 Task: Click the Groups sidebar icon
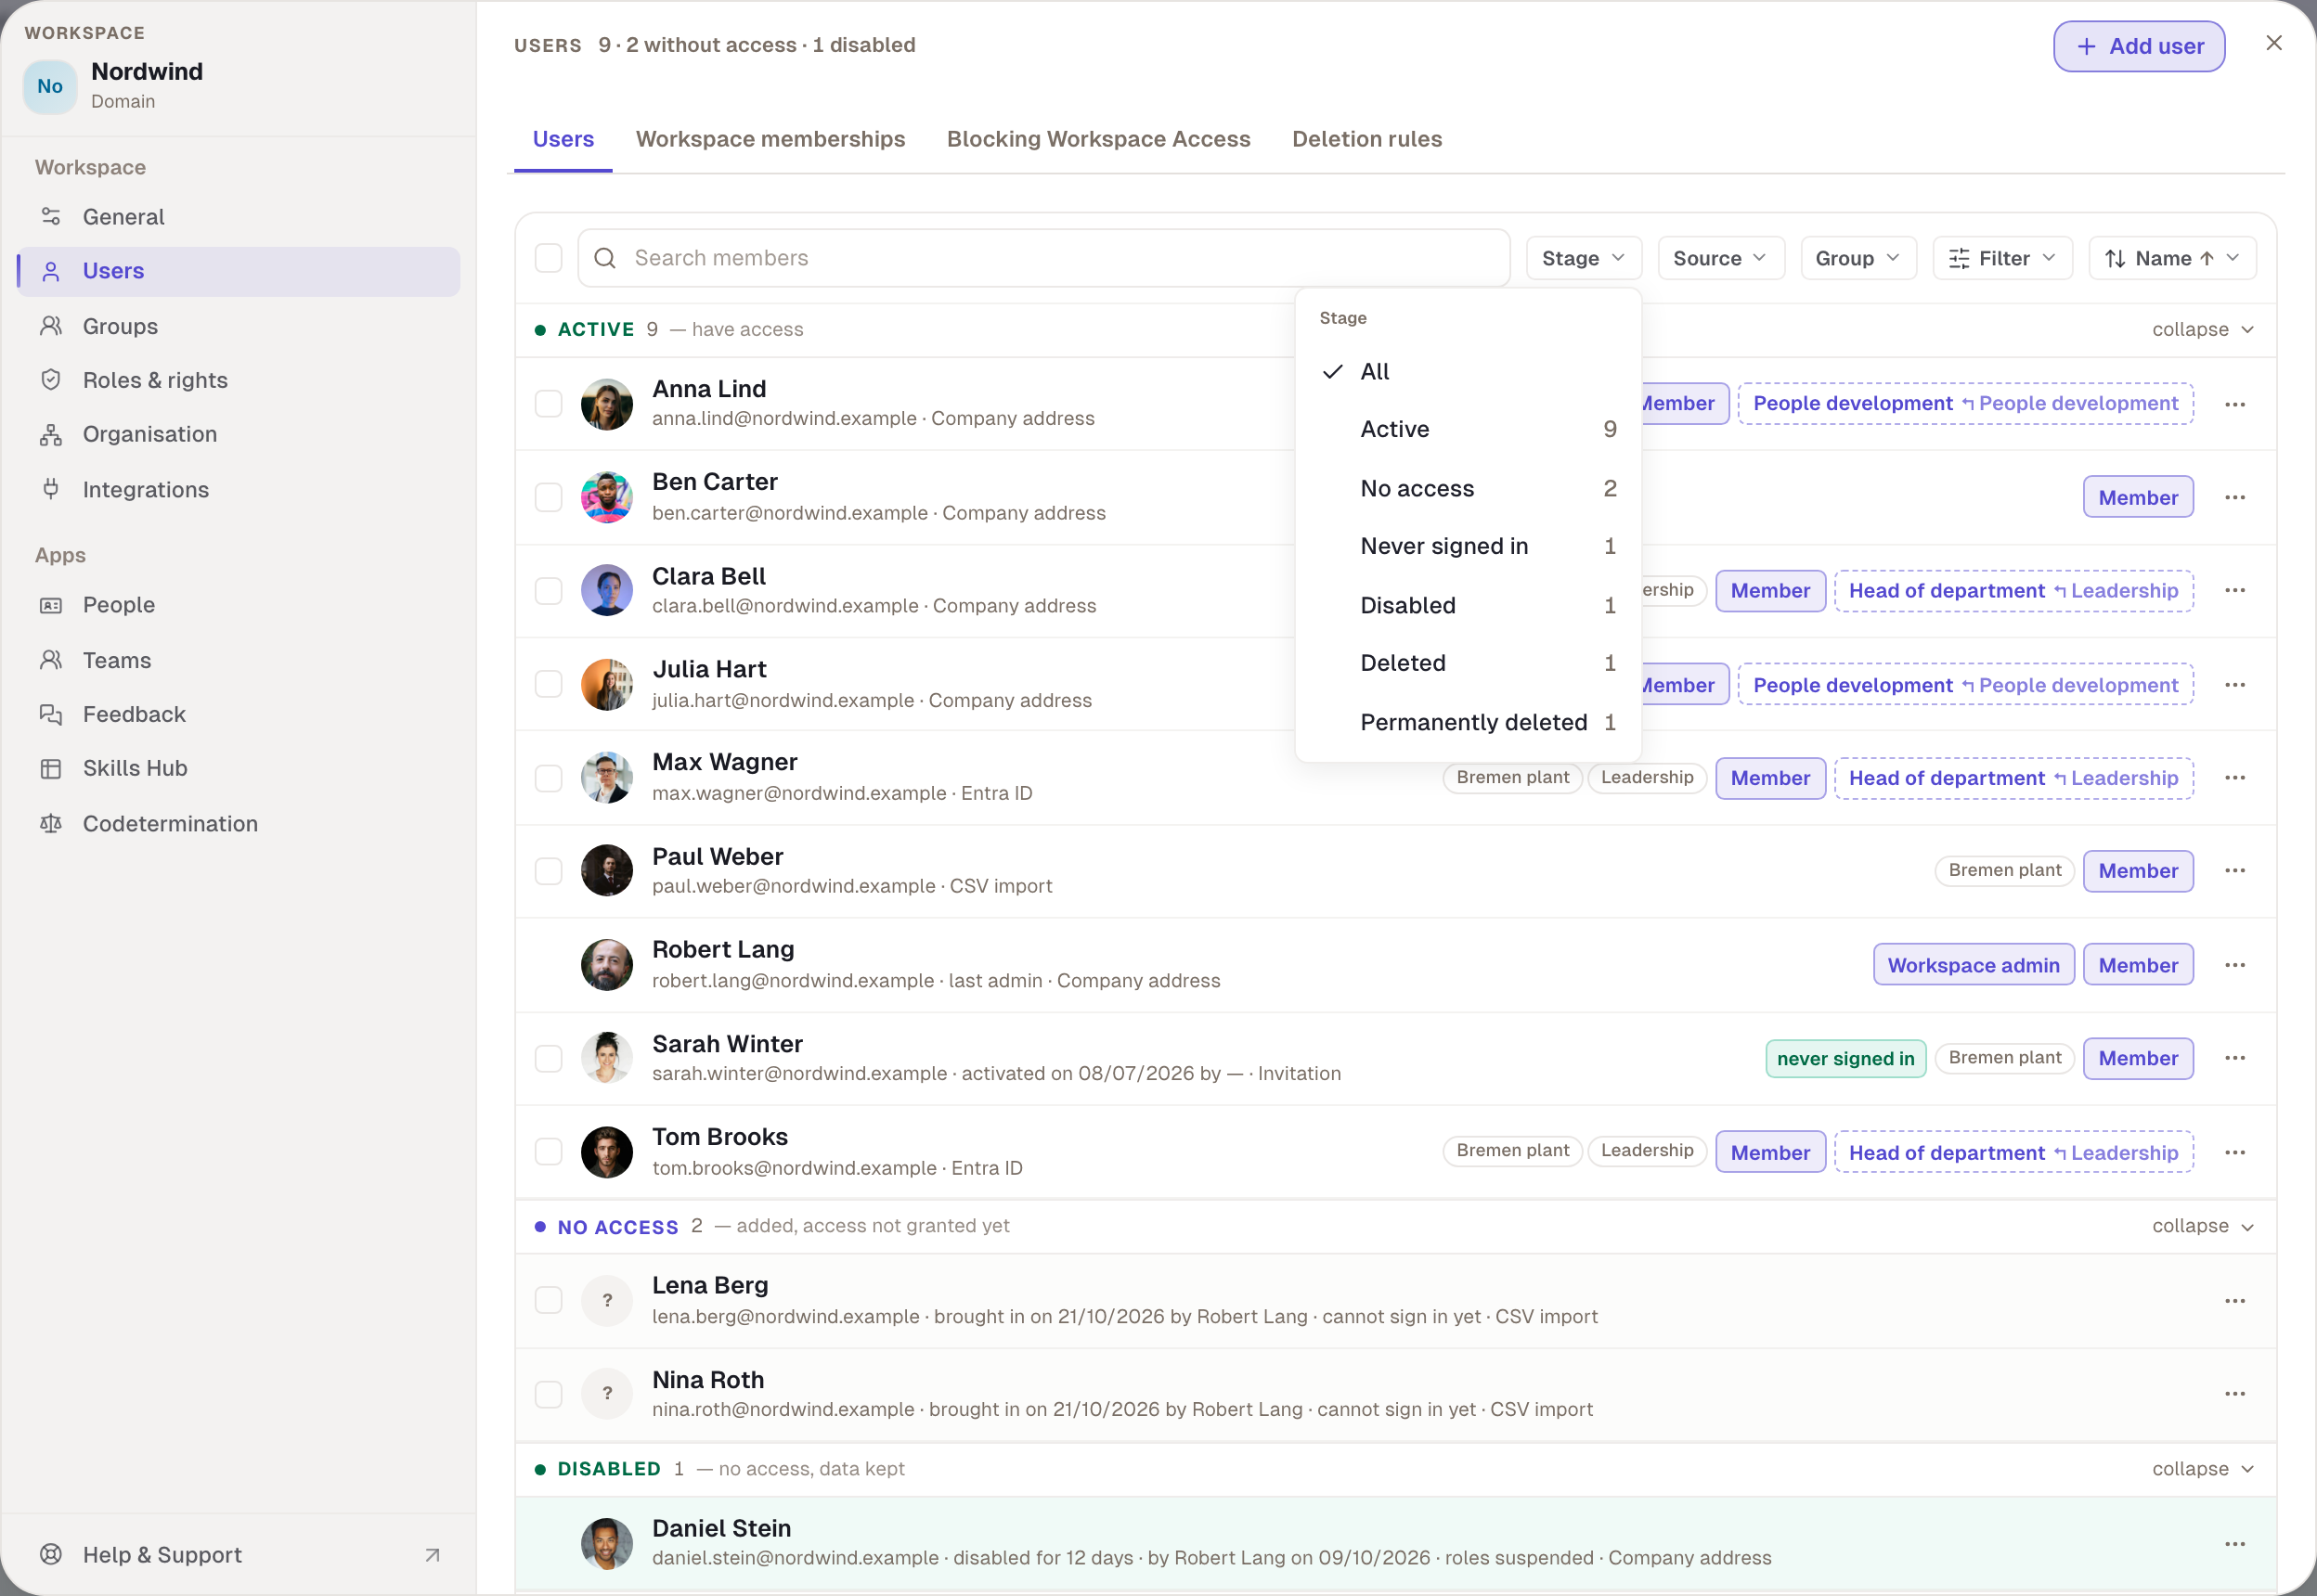(51, 326)
